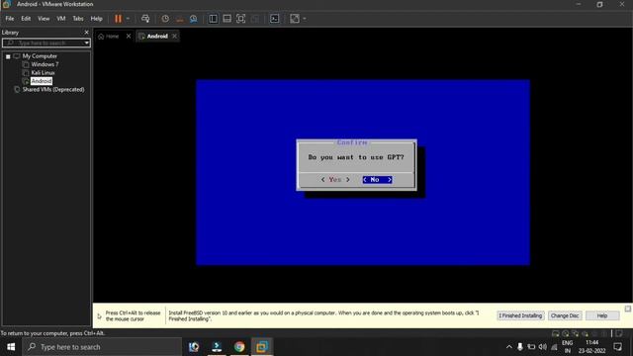Select the Kali Linux virtual machine
This screenshot has width=633, height=356.
click(x=43, y=72)
